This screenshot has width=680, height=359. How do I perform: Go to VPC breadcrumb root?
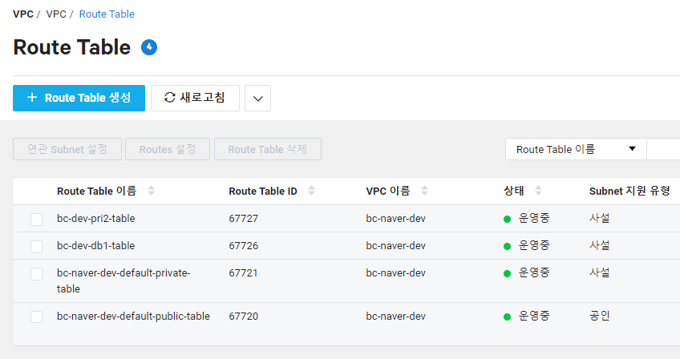point(22,14)
